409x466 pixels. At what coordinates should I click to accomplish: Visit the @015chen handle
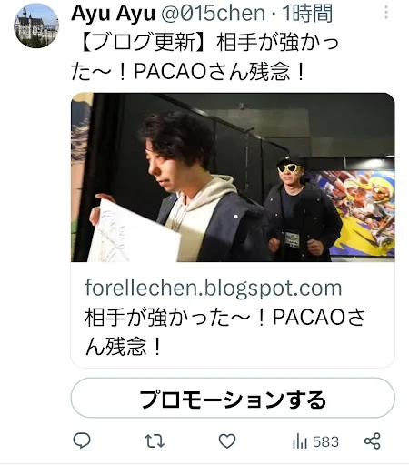click(x=213, y=14)
